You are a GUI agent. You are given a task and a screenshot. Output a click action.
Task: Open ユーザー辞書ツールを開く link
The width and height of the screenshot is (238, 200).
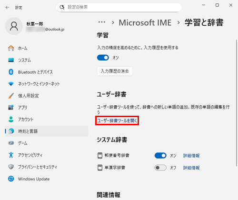click(x=117, y=120)
